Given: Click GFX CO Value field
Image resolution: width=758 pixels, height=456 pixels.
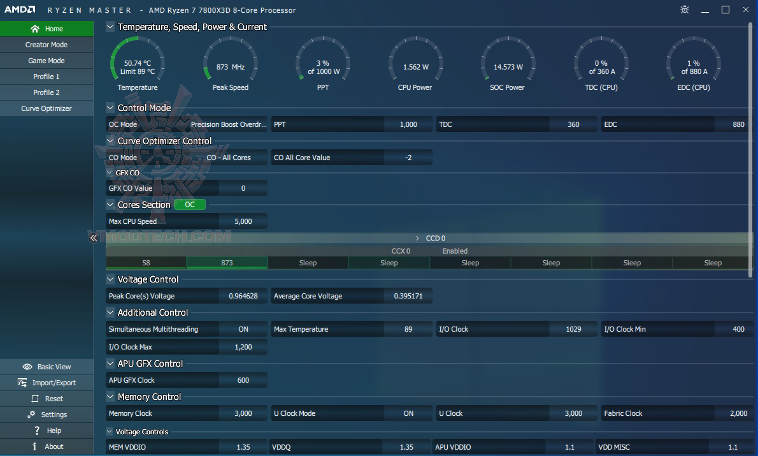Looking at the screenshot, I should point(187,188).
